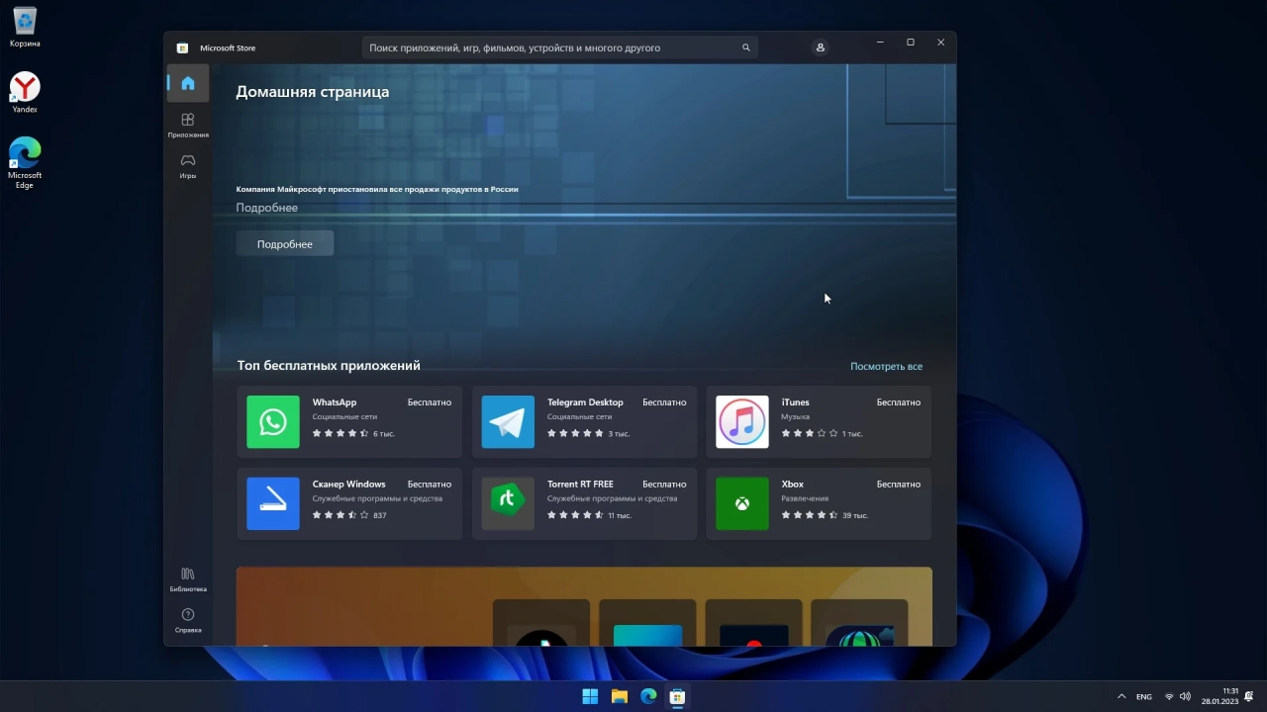Show hidden tray icons chevron
The image size is (1267, 712).
point(1121,696)
